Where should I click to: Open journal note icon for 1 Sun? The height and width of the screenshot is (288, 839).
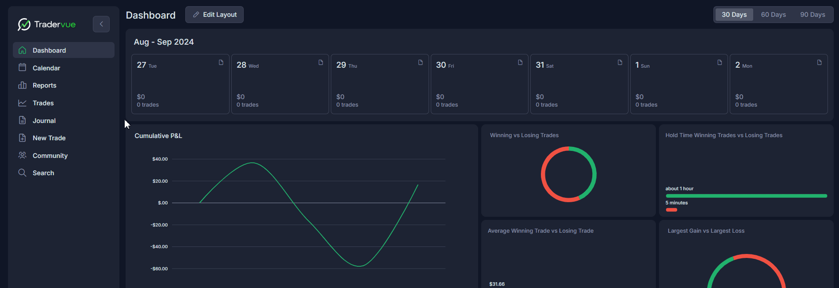coord(720,62)
